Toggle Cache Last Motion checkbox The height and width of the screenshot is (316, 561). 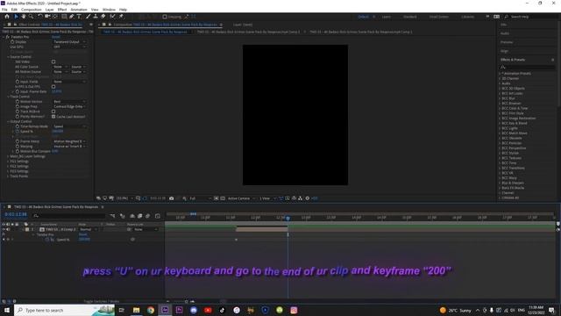coord(53,117)
